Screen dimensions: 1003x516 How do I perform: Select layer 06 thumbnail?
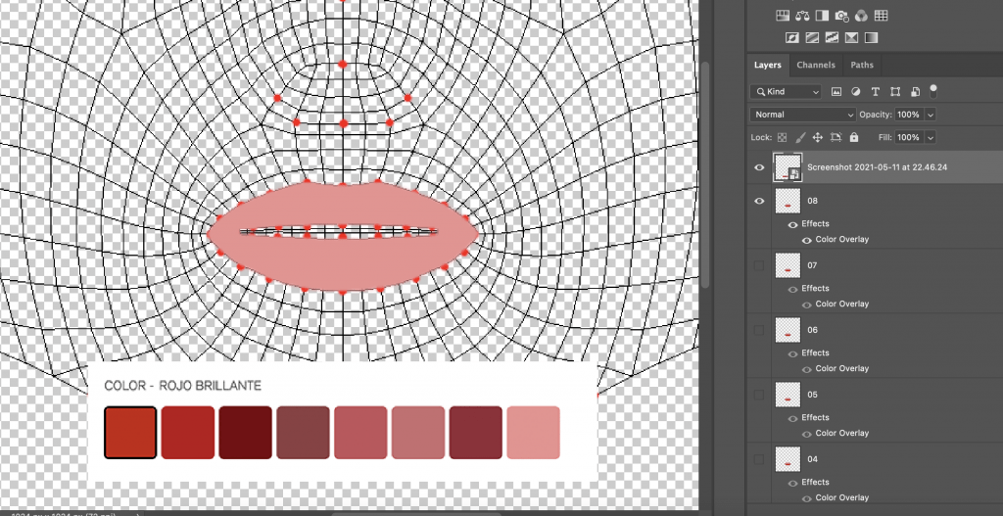click(x=788, y=330)
